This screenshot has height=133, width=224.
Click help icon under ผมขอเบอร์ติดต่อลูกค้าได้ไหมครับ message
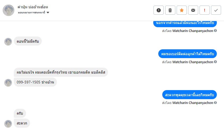click(x=215, y=62)
